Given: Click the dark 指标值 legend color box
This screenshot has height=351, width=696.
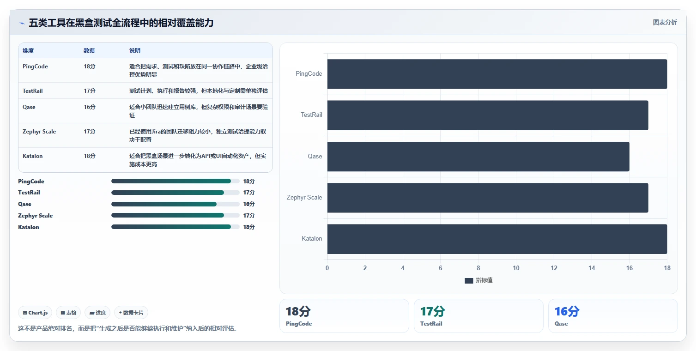Looking at the screenshot, I should 469,281.
